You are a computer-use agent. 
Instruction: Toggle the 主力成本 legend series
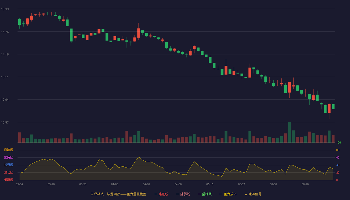pos(228,194)
